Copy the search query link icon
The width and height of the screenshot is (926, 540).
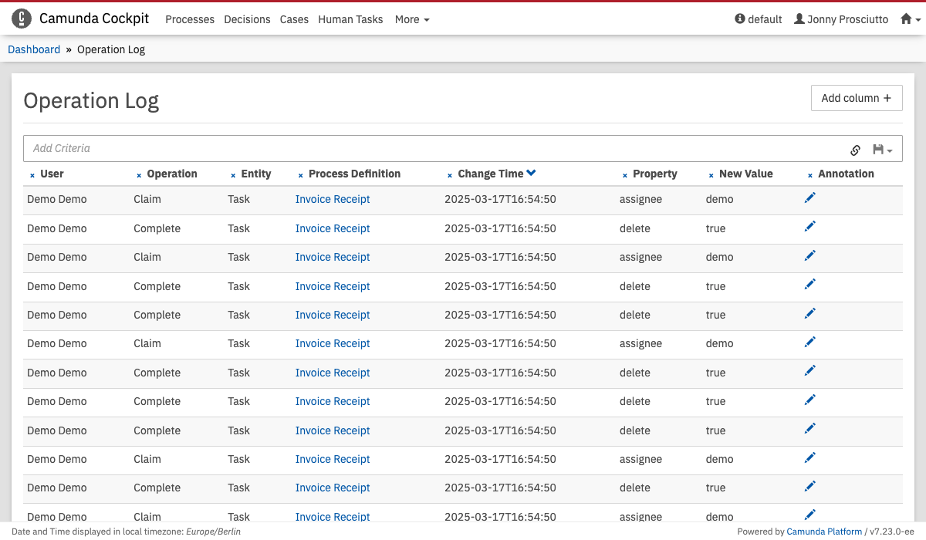coord(855,150)
